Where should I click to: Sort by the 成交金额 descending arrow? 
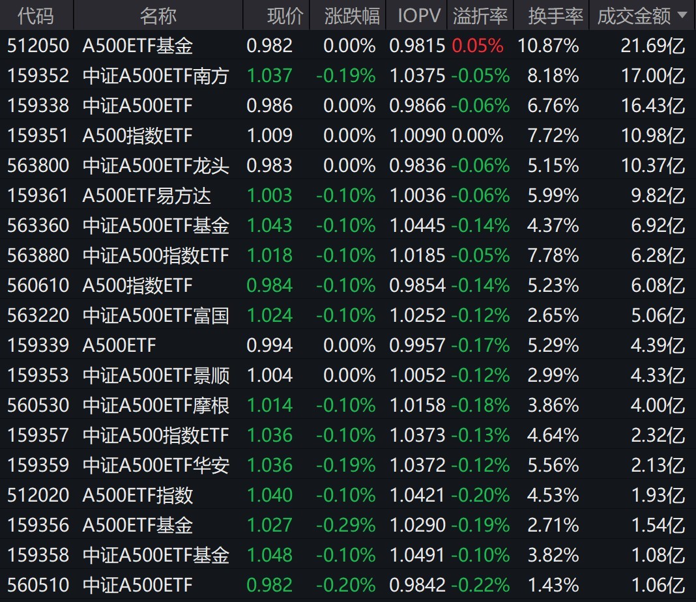(683, 16)
